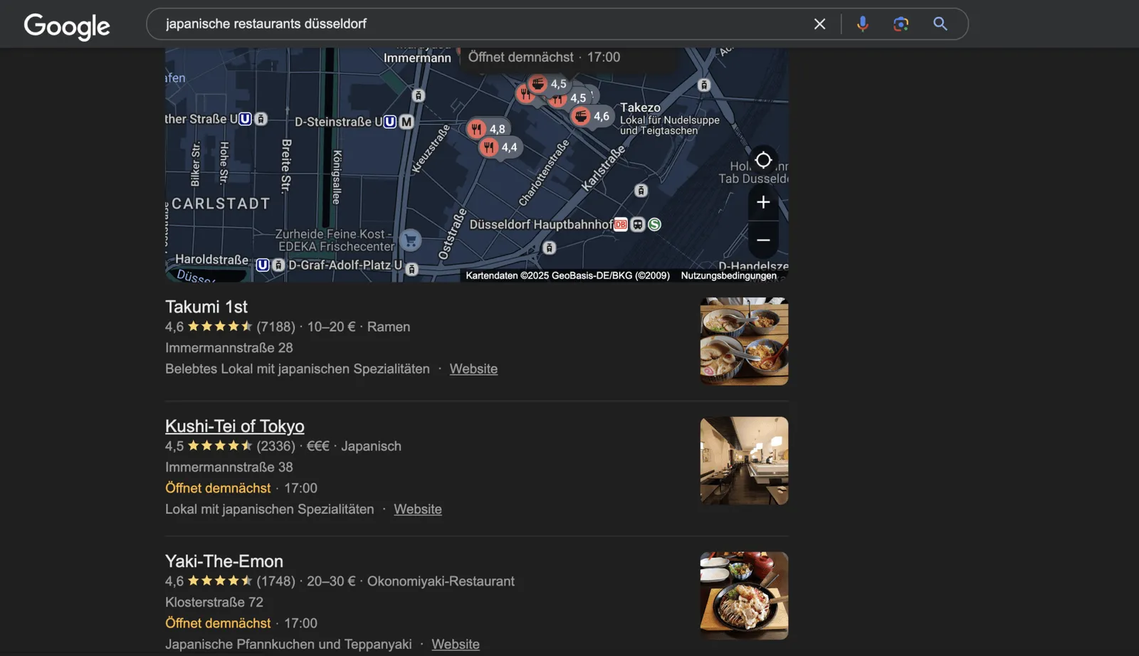Select the 4,8 rated restaurant pin
This screenshot has height=656, width=1139.
click(x=488, y=129)
